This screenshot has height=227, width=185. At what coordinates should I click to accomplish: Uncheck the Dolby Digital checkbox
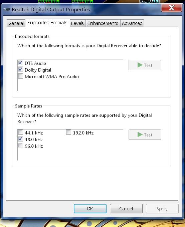tap(20, 70)
